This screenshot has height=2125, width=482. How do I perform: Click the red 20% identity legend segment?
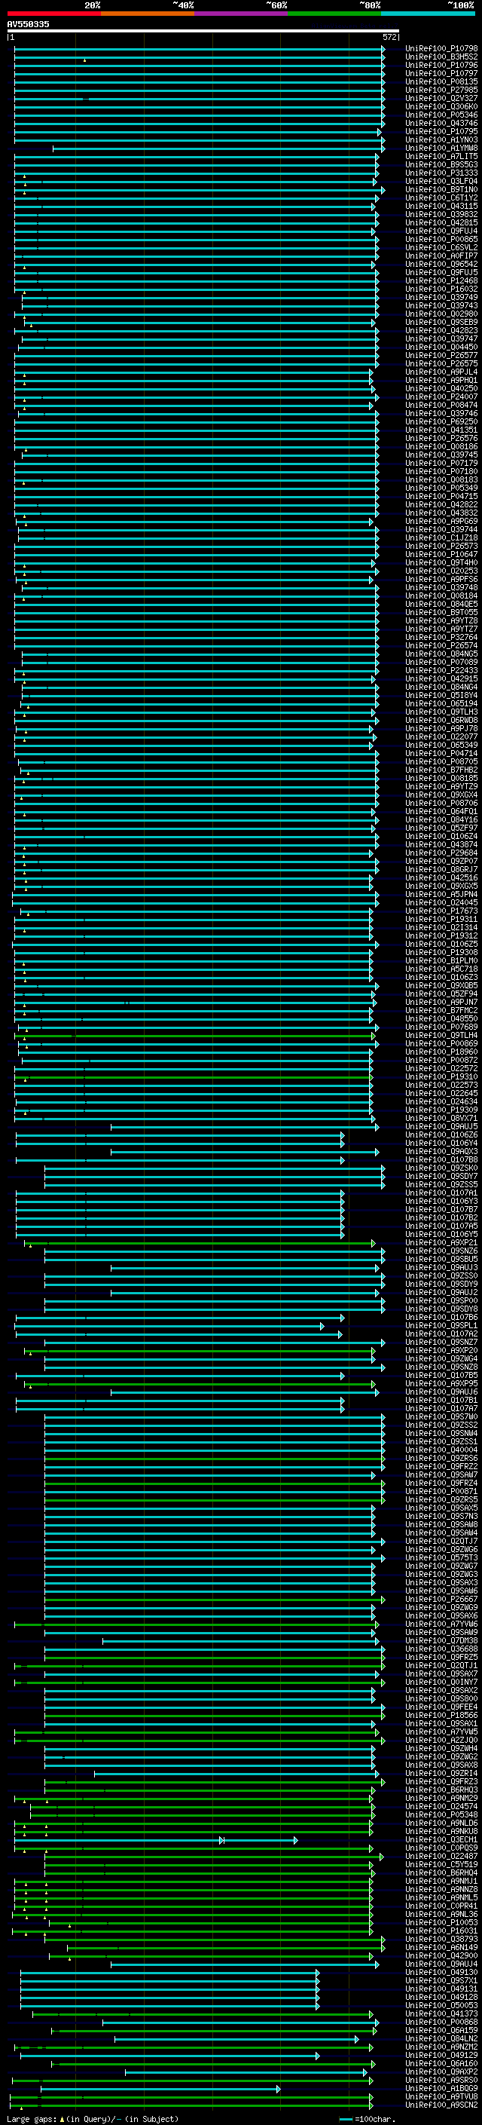pos(54,14)
